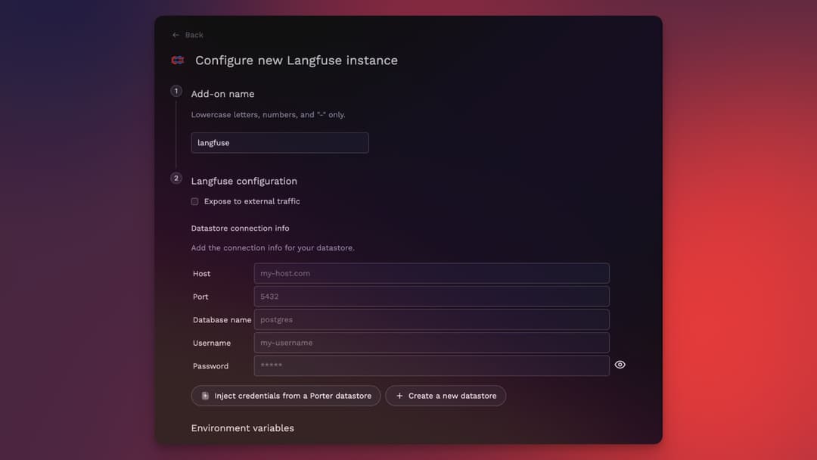Toggle the external traffic checkbox off
Image resolution: width=817 pixels, height=460 pixels.
click(x=194, y=201)
